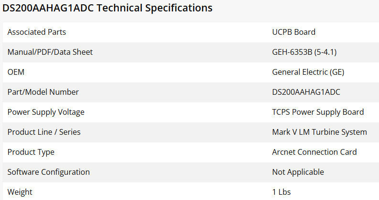Click the Arcnet Connection Card value
379x200 pixels.
click(314, 152)
